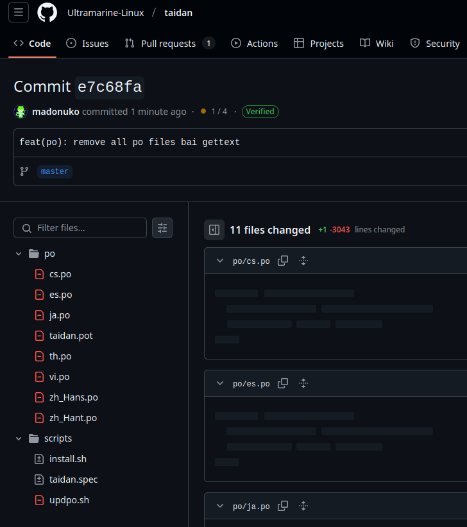Focus the Filter files search field

click(80, 228)
